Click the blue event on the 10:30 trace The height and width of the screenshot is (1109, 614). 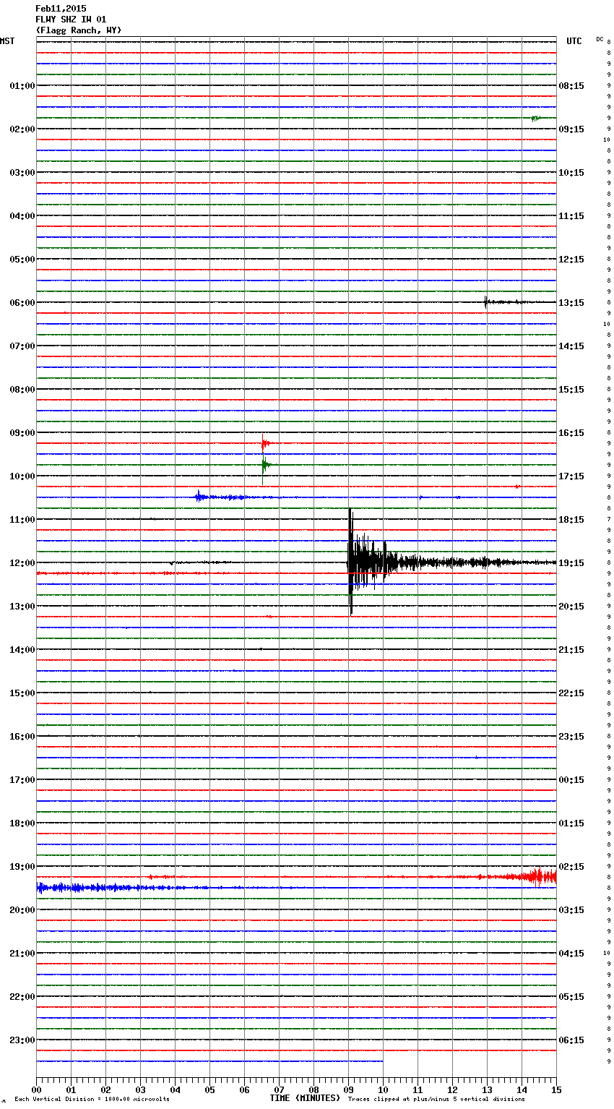(199, 497)
